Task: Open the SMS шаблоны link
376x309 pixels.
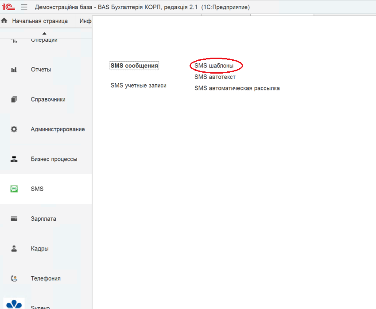Action: click(x=214, y=66)
